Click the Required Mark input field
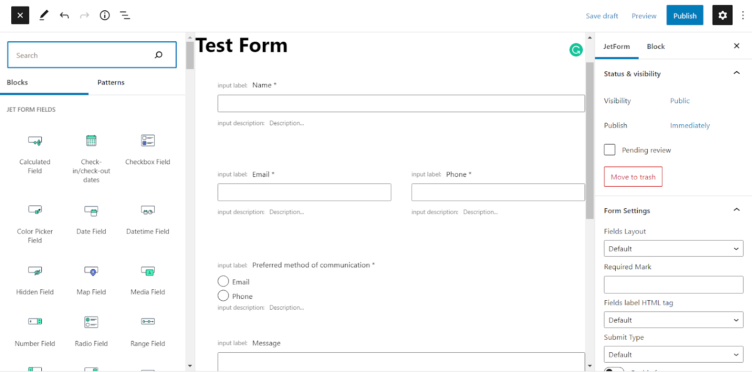The image size is (752, 372). pos(673,285)
